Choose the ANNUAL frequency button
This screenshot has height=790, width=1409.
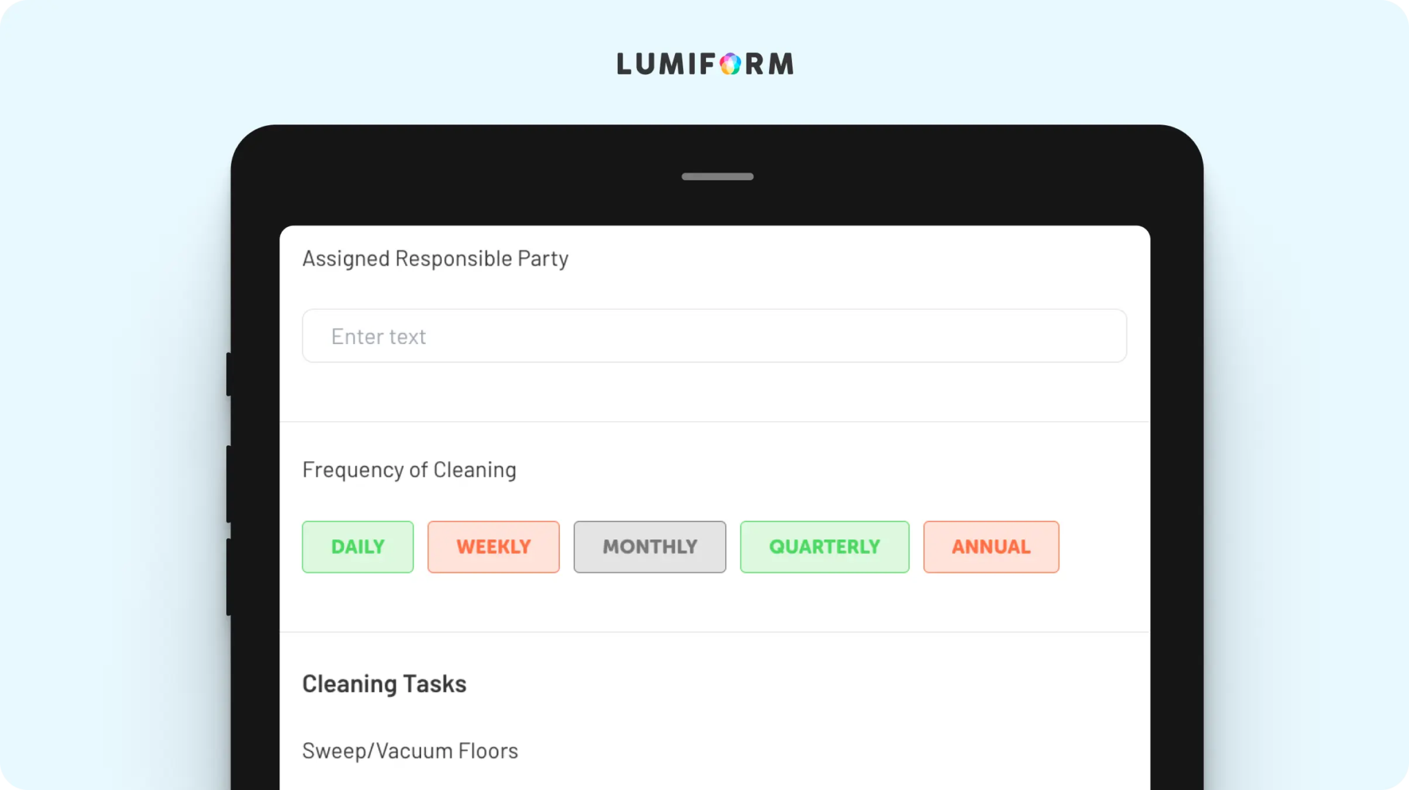click(x=991, y=547)
